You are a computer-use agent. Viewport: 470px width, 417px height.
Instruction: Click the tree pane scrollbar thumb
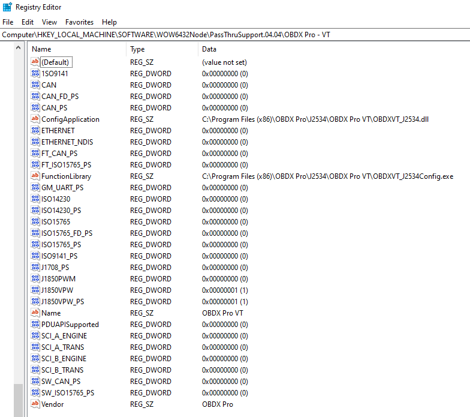(x=18, y=400)
